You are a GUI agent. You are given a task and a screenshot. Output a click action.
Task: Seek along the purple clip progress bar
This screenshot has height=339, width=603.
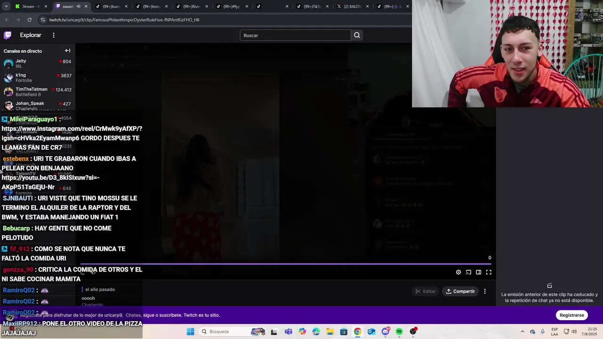(x=286, y=264)
